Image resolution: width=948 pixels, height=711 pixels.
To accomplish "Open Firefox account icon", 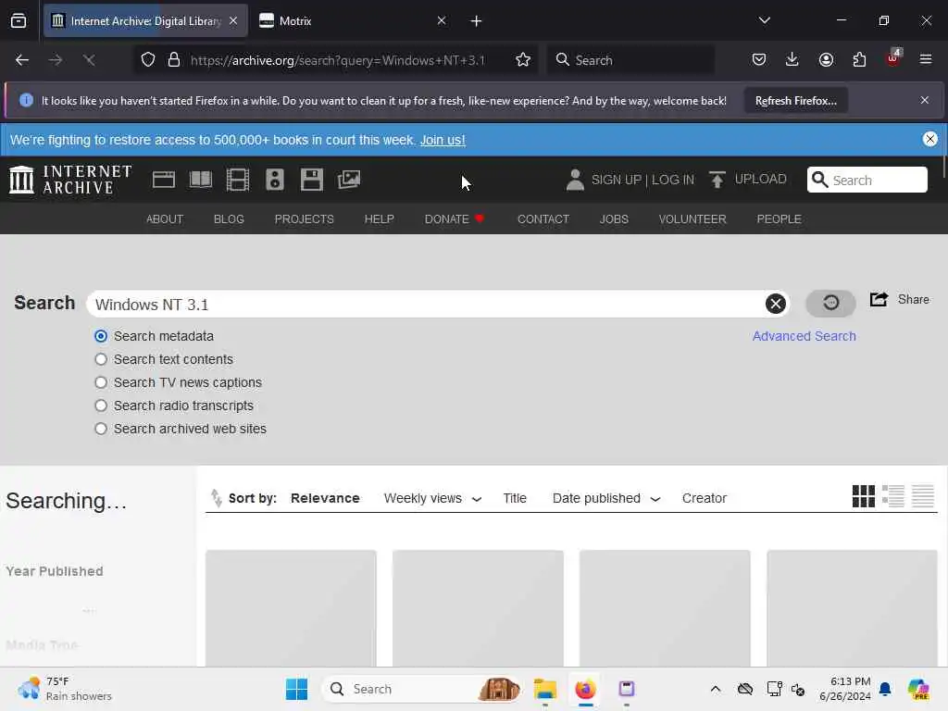I will coord(826,60).
